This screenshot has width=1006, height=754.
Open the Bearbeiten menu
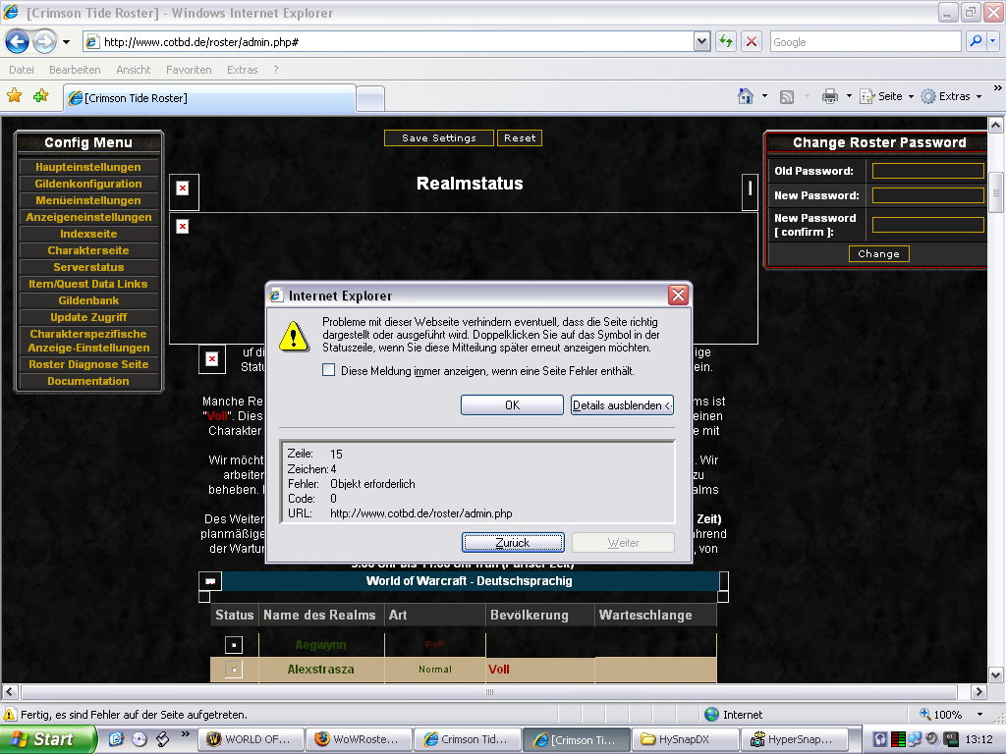coord(75,70)
